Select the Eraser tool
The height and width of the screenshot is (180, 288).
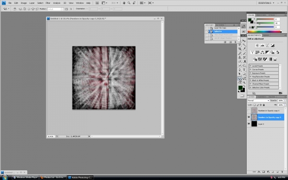pyautogui.click(x=240, y=61)
